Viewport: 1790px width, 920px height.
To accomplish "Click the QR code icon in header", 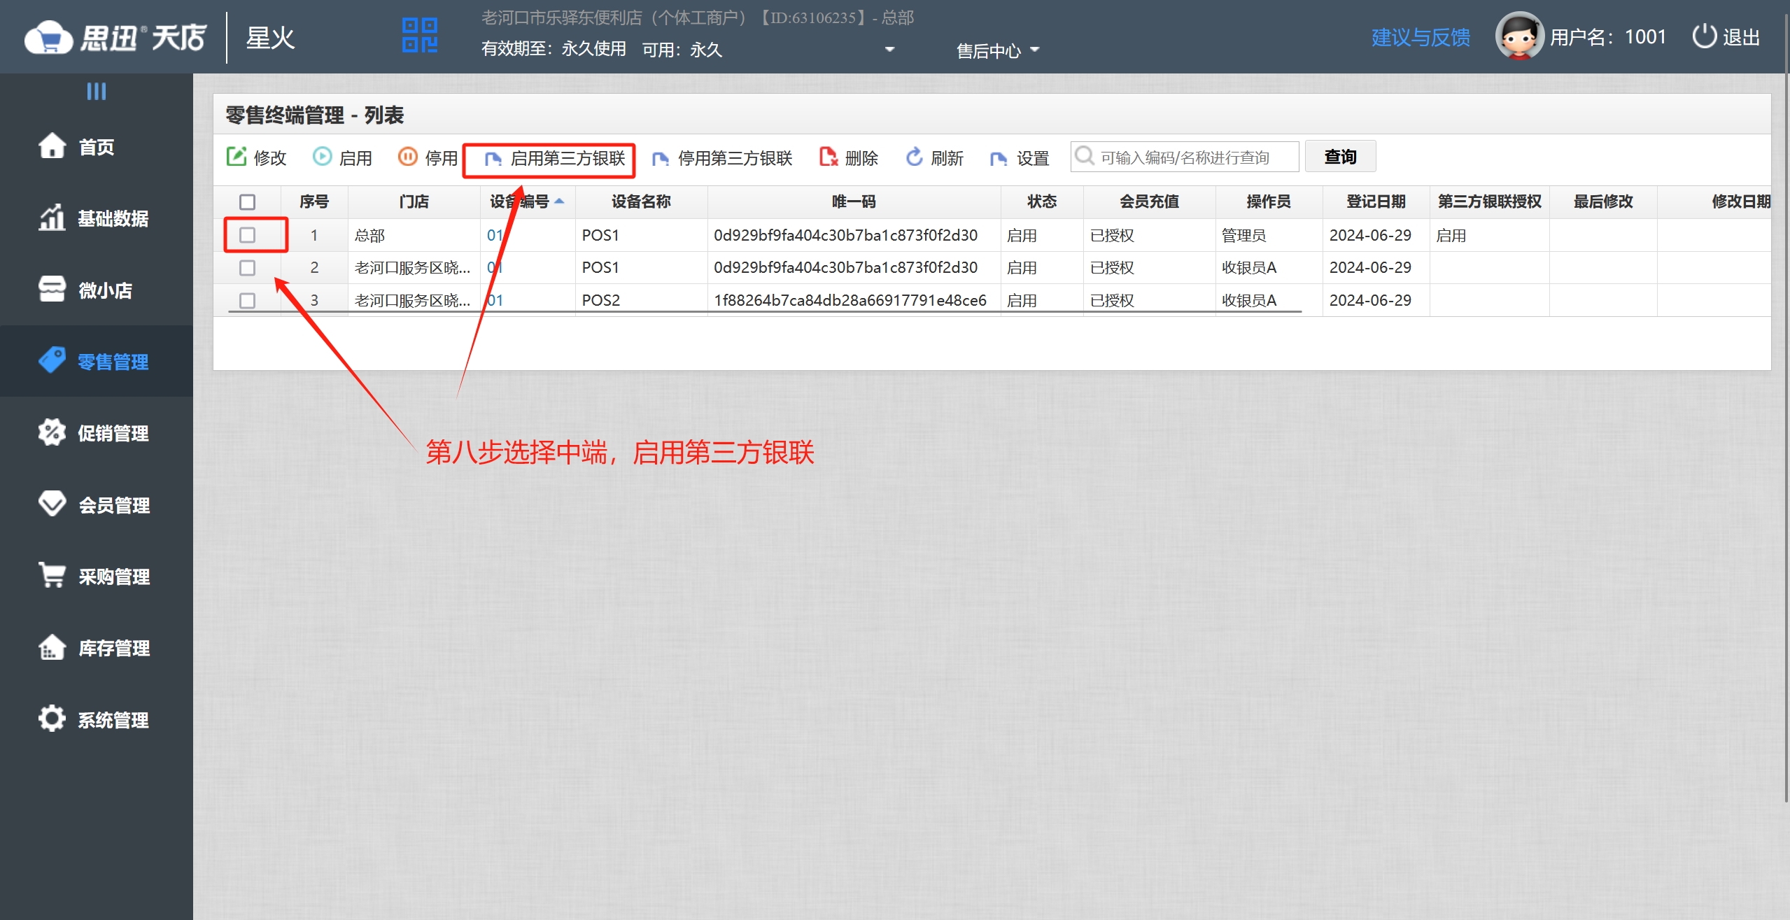I will click(x=420, y=35).
